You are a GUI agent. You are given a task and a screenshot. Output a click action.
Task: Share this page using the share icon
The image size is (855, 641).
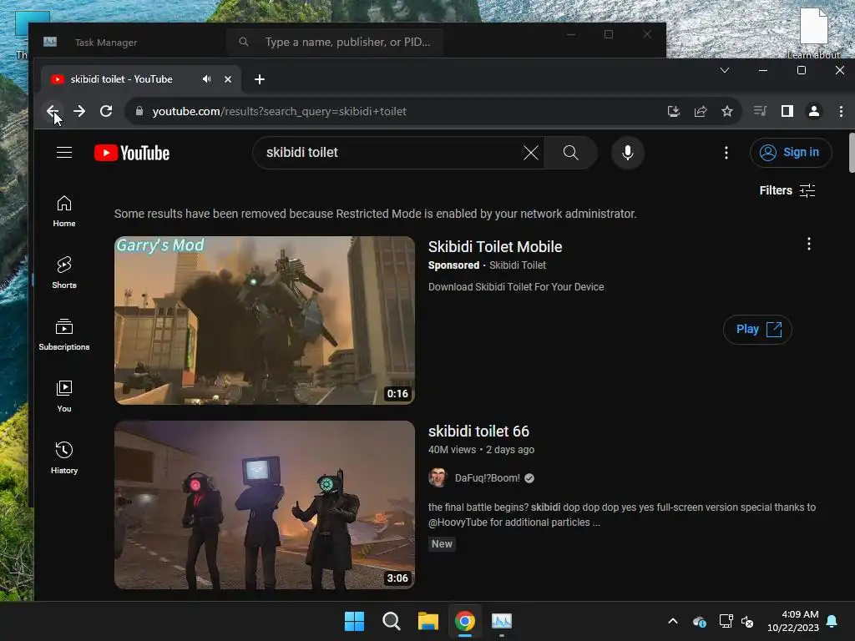[x=701, y=111]
